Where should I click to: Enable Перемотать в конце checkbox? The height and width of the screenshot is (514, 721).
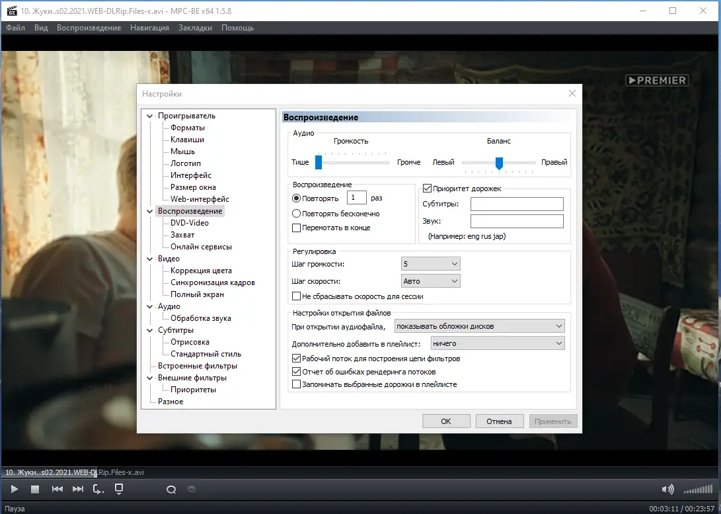click(296, 228)
